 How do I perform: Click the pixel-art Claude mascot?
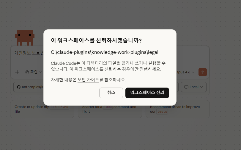[x=25, y=38]
